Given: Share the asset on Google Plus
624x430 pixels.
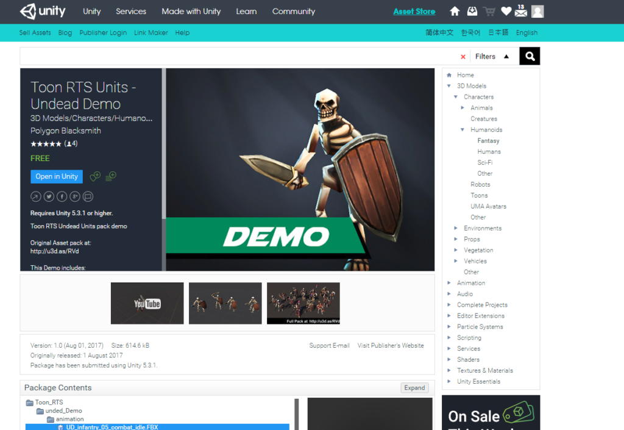Looking at the screenshot, I should pos(75,196).
